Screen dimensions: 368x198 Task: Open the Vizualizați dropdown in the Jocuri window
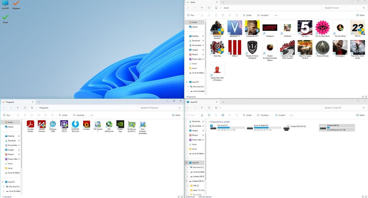(264, 15)
